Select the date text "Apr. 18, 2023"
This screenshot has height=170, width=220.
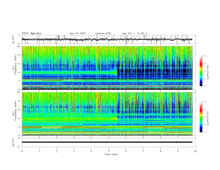coord(77,33)
